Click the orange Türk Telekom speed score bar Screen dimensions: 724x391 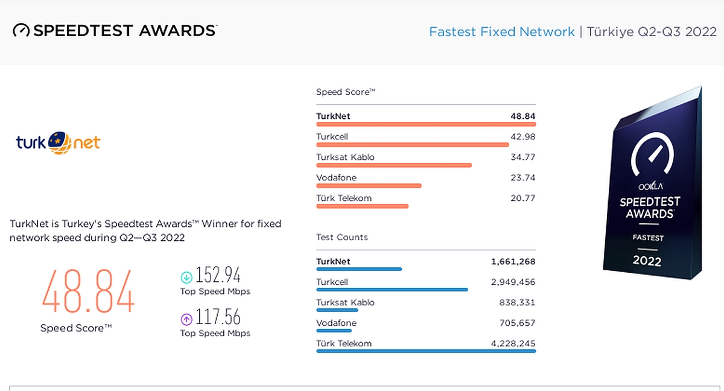point(362,206)
